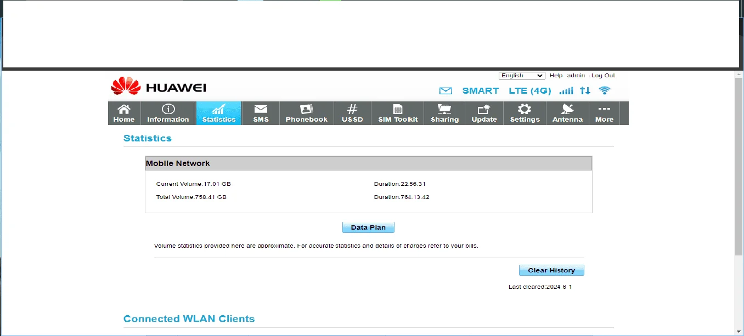744x336 pixels.
Task: Click the Duration 22.56.31 value
Action: tap(400, 184)
